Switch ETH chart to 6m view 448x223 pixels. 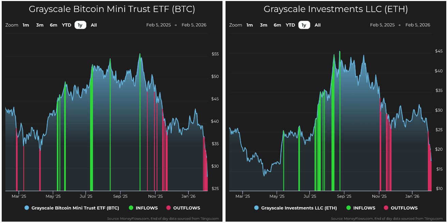pos(277,25)
